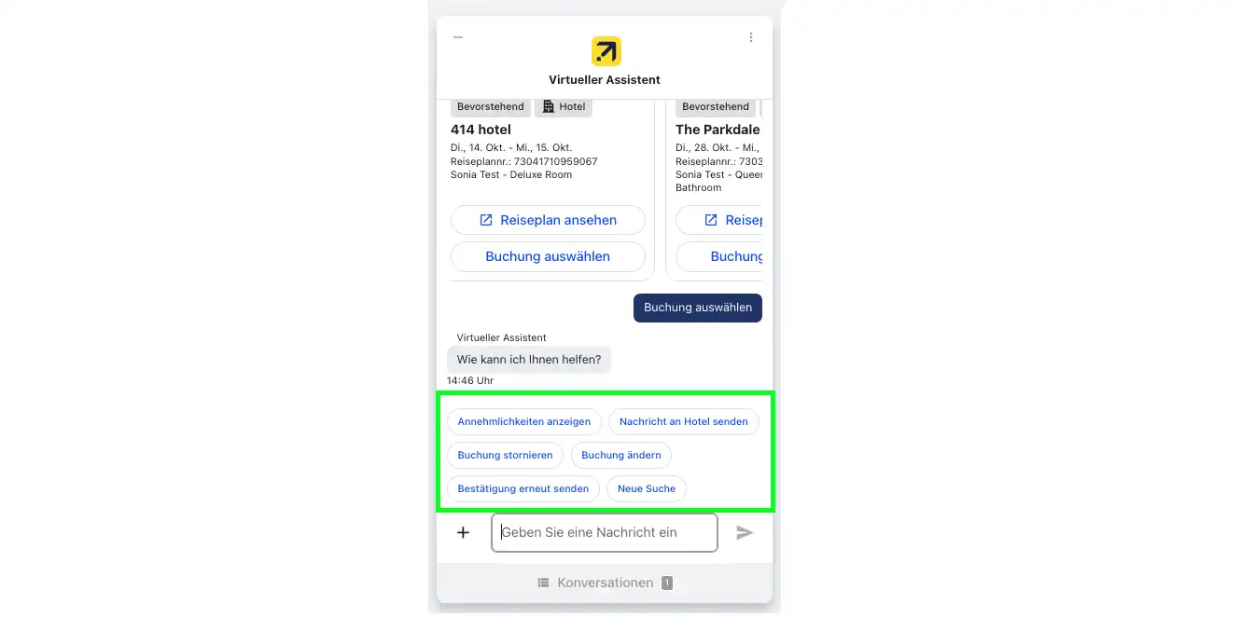Choose Nachricht an Hotel senden
Viewport: 1254px width, 617px height.
pos(684,421)
